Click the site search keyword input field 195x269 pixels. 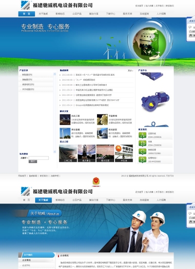(39, 158)
